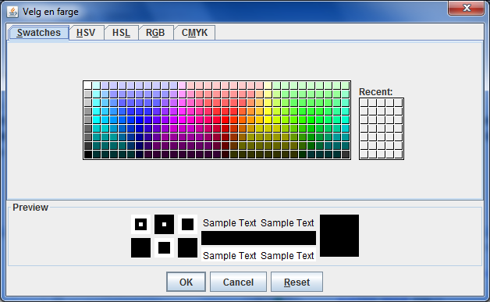Screen dimensions: 490x302
Task: Click the Cancel button
Action: [x=238, y=282]
